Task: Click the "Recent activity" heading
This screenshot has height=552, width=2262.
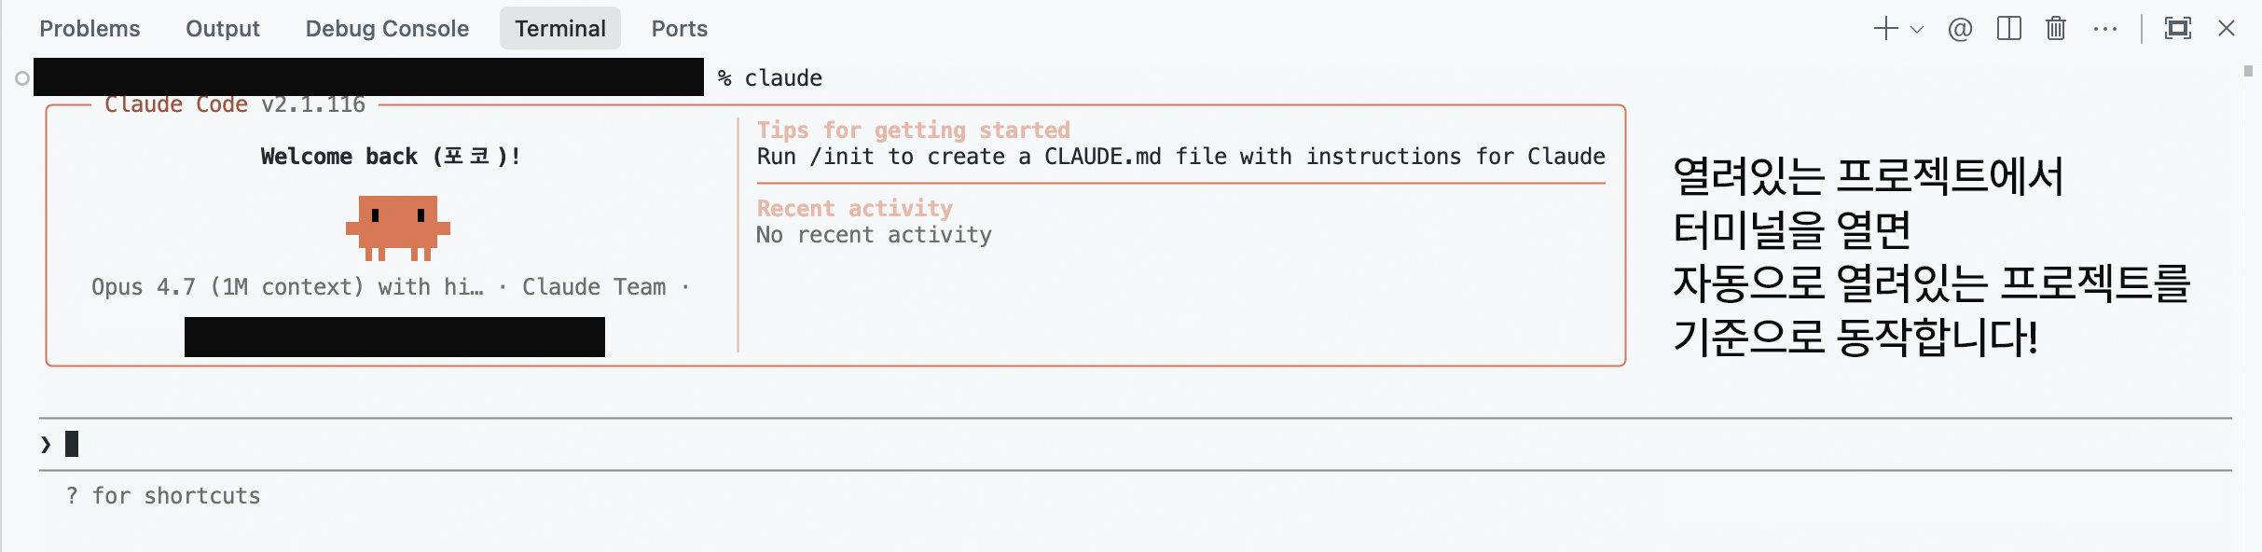Action: coord(854,208)
